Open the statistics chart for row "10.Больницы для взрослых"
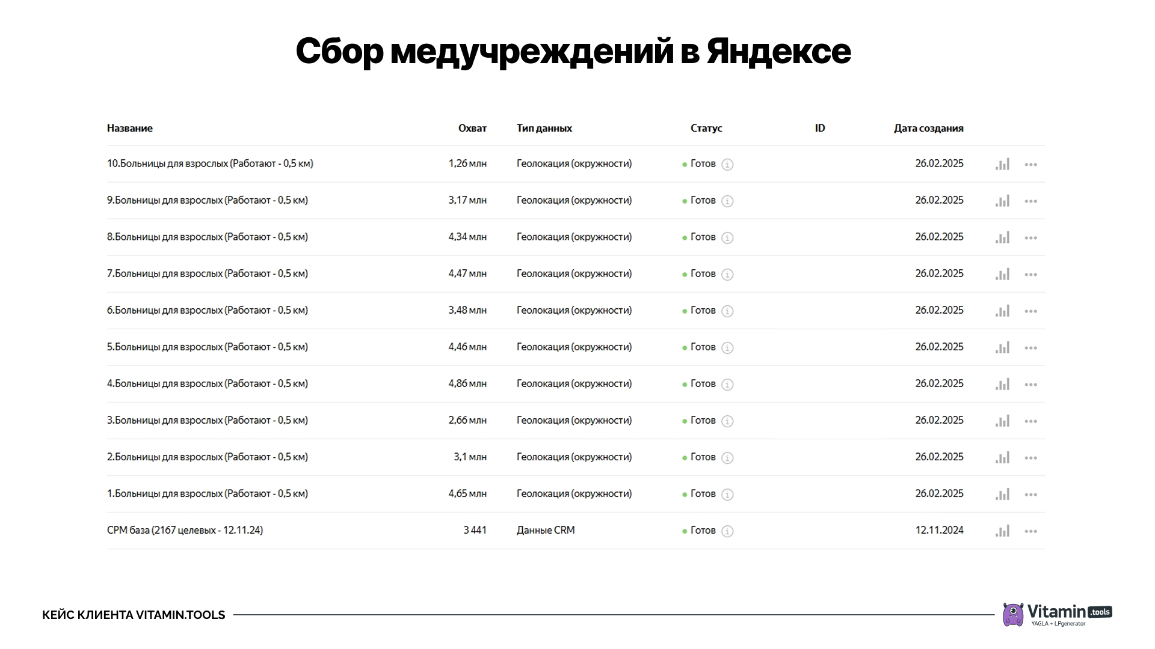1155x649 pixels. pyautogui.click(x=1002, y=163)
